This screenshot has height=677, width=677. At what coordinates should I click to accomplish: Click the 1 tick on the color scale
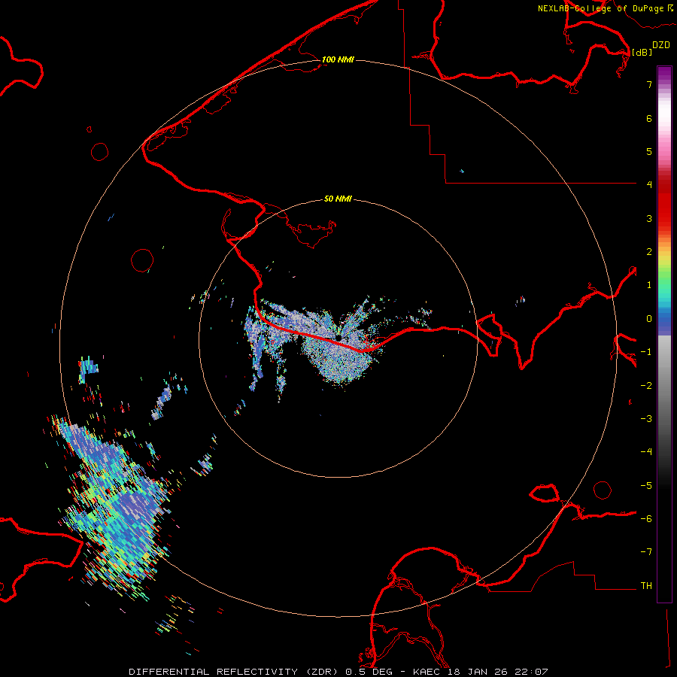click(x=649, y=285)
